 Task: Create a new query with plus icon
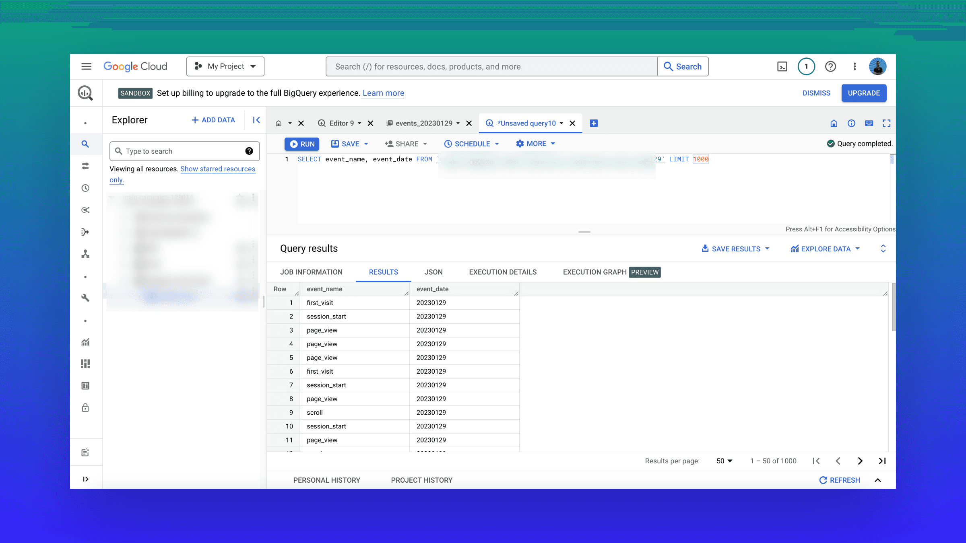point(594,123)
